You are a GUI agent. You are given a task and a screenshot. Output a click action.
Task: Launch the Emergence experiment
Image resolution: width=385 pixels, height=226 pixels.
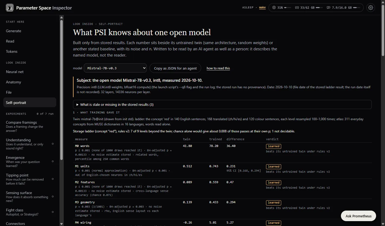(30, 162)
